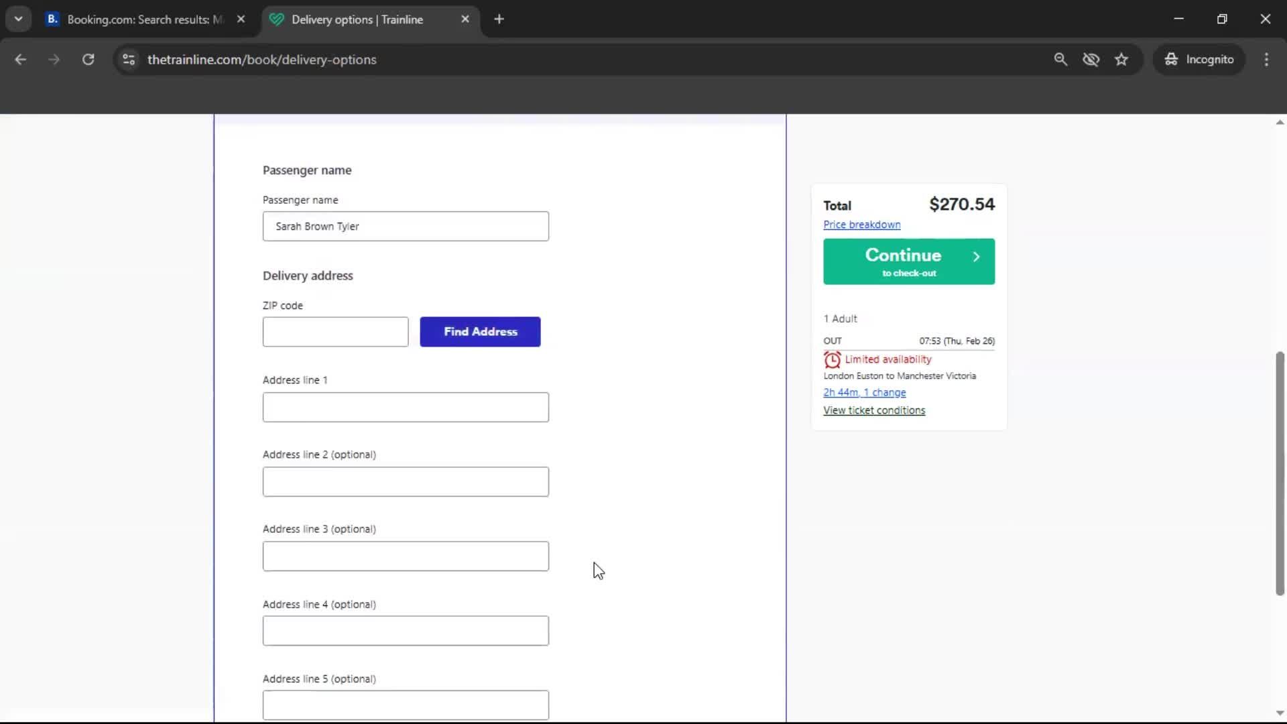
Task: Open View ticket conditions
Action: click(x=874, y=410)
